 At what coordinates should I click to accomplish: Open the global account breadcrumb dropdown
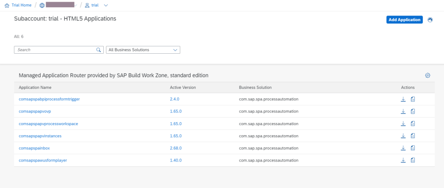click(x=76, y=5)
